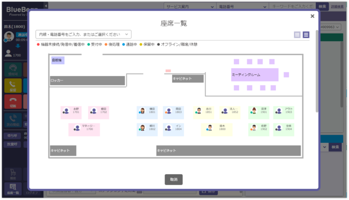This screenshot has height=200, width=349.
Task: Expand the サービス案内 dropdown
Action: click(x=190, y=7)
